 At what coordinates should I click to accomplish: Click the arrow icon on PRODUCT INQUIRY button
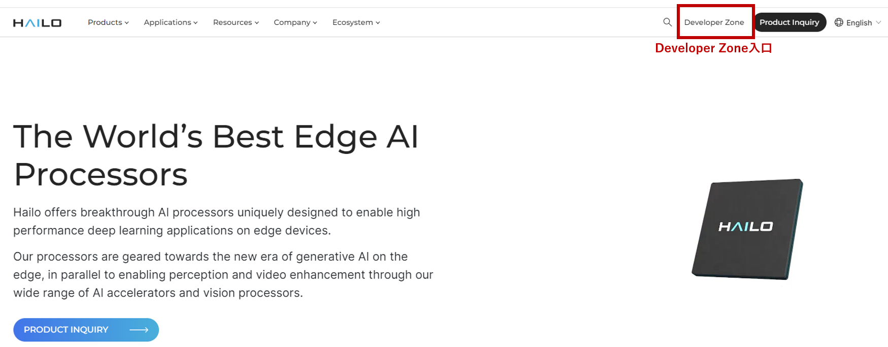pos(139,330)
